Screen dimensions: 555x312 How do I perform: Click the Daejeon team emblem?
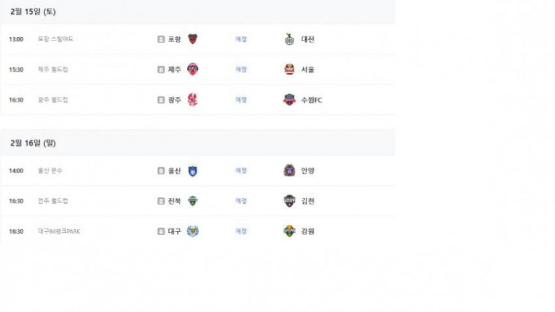[x=289, y=39]
